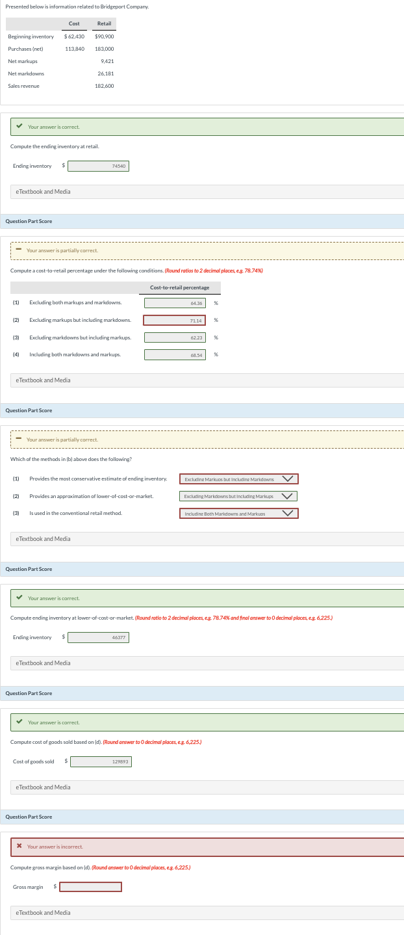
Task: Click the 'Beginning inventory' row label
Action: coord(31,36)
